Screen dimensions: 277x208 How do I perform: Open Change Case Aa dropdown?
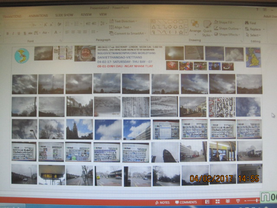45,33
